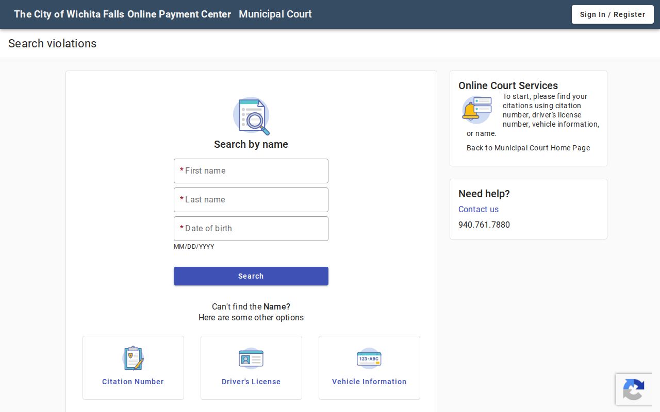Screen dimensions: 660x412
Task: Click the Municipal Court header text
Action: point(275,14)
